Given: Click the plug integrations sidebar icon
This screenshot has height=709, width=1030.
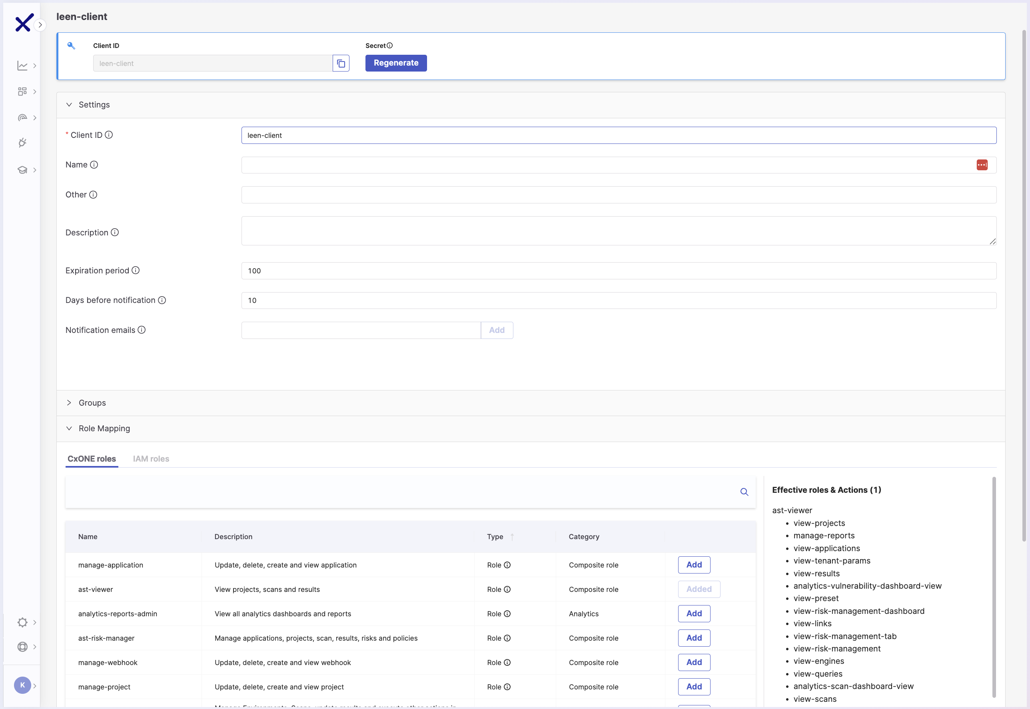Looking at the screenshot, I should 22,143.
